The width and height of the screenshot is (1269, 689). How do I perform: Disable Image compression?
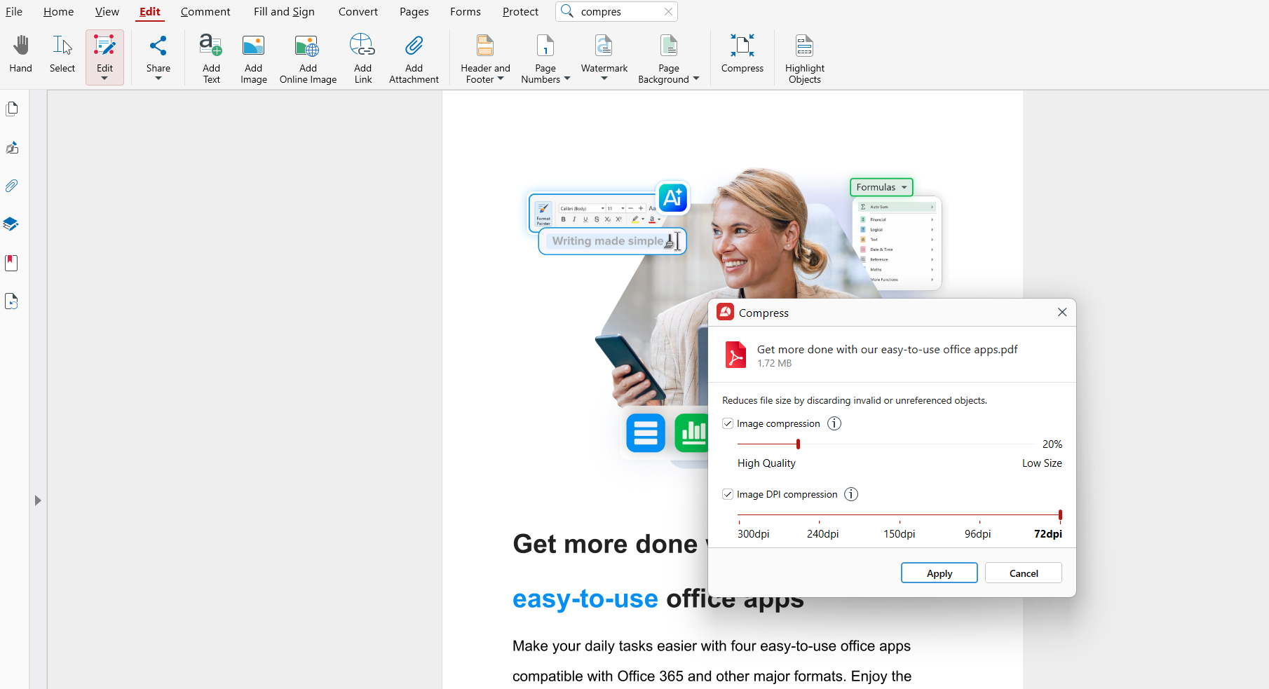728,423
